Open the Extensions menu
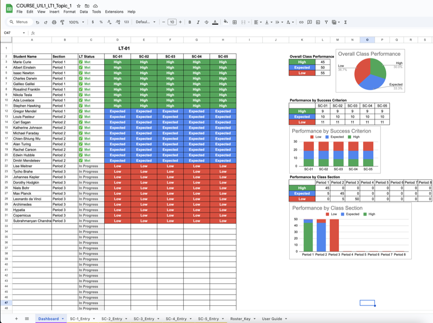This screenshot has height=323, width=433. pyautogui.click(x=114, y=12)
